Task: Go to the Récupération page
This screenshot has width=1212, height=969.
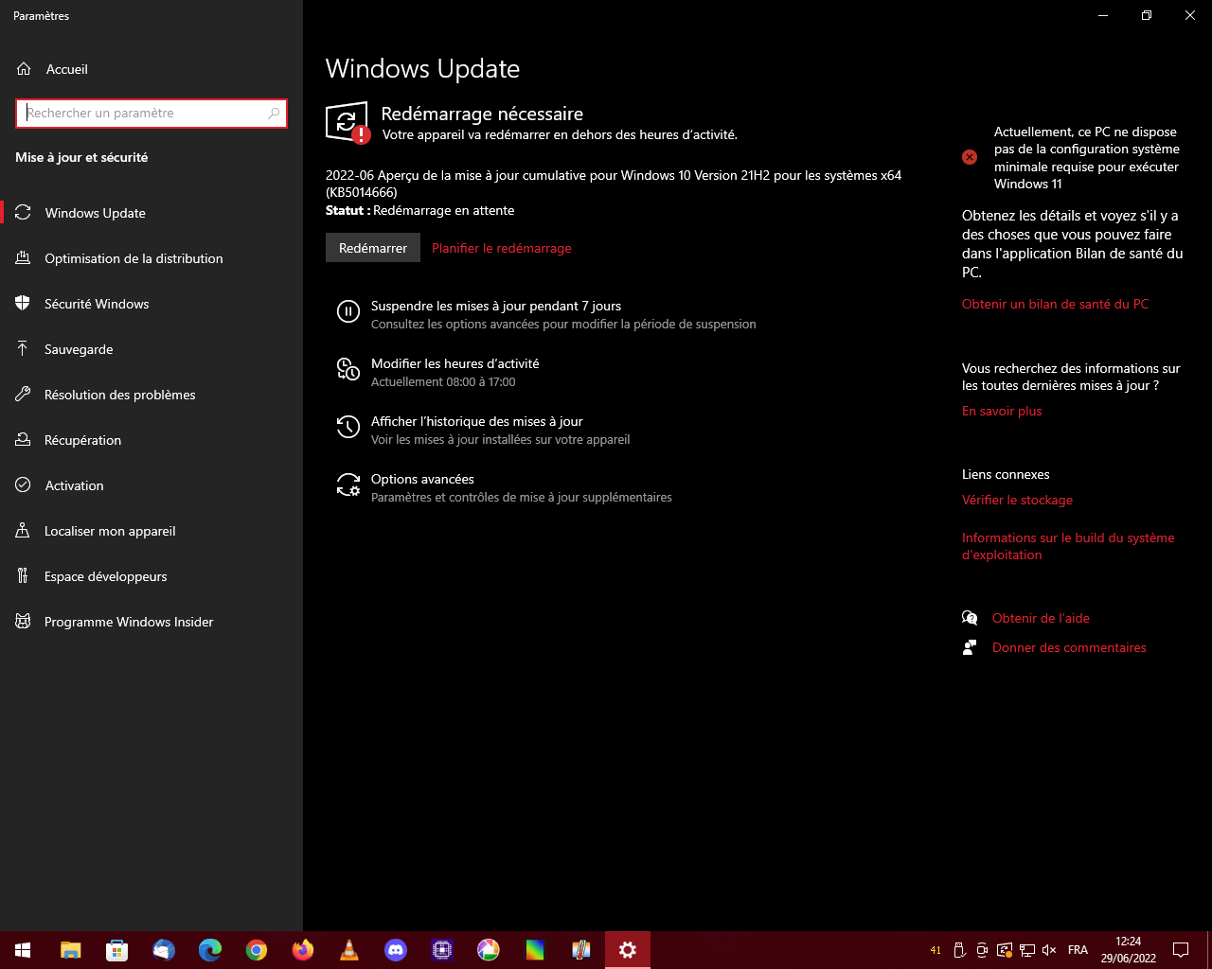Action: pyautogui.click(x=151, y=440)
